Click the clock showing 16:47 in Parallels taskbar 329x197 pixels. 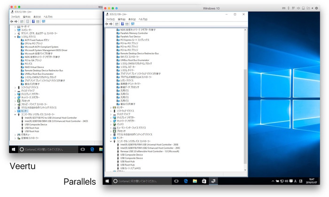click(x=311, y=181)
